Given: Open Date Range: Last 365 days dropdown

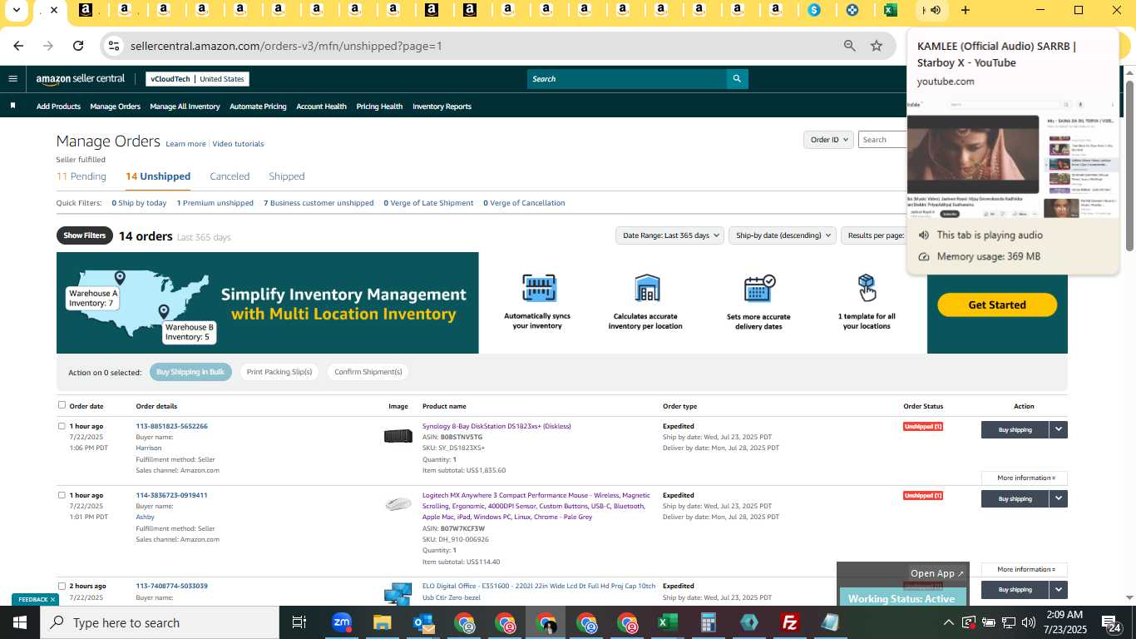Looking at the screenshot, I should [x=669, y=235].
